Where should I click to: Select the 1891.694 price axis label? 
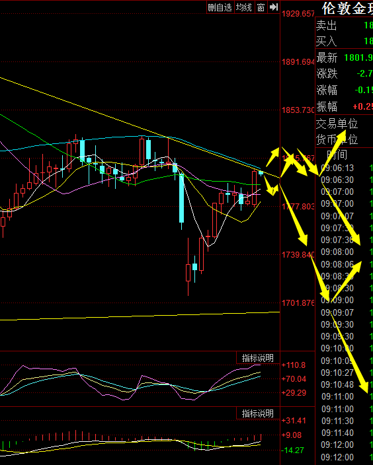coord(298,61)
